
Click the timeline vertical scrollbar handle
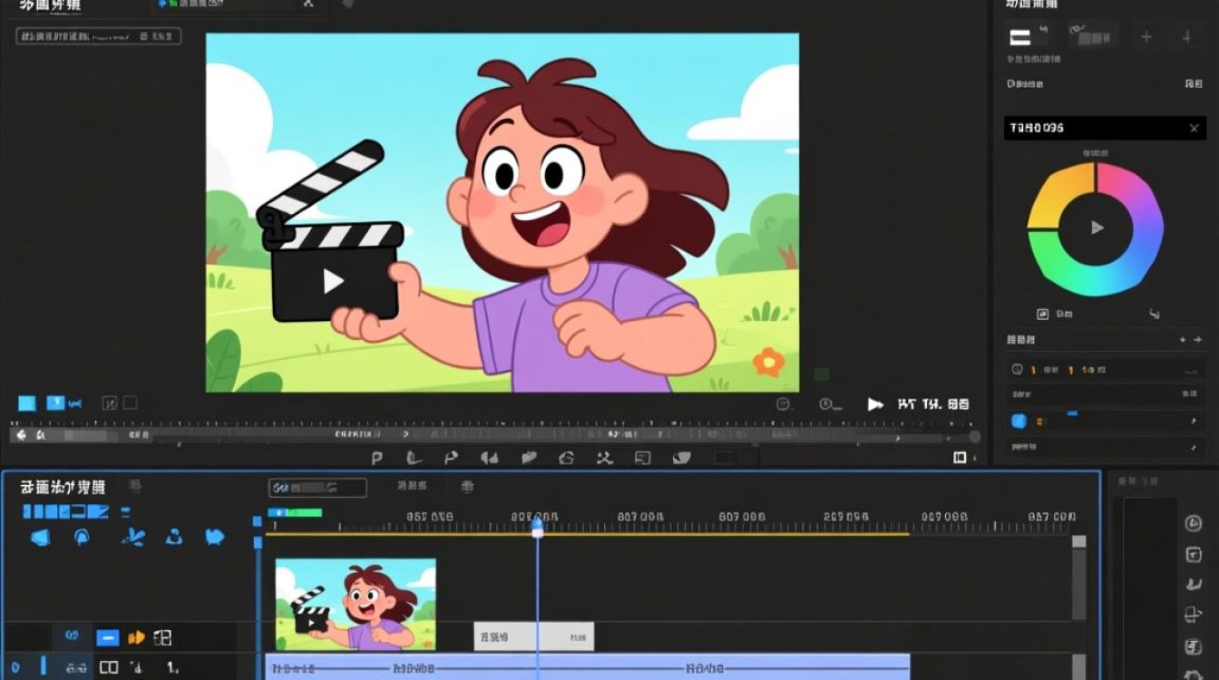pos(1078,541)
